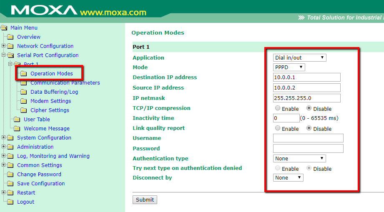The image size is (384, 212).
Task: Open the Application dropdown showing Dial in/out
Action: (299, 58)
